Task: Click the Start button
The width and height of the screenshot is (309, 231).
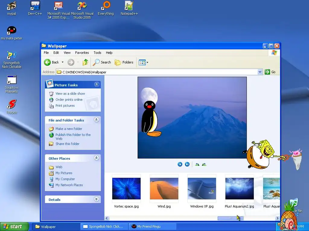Action: pos(14,226)
